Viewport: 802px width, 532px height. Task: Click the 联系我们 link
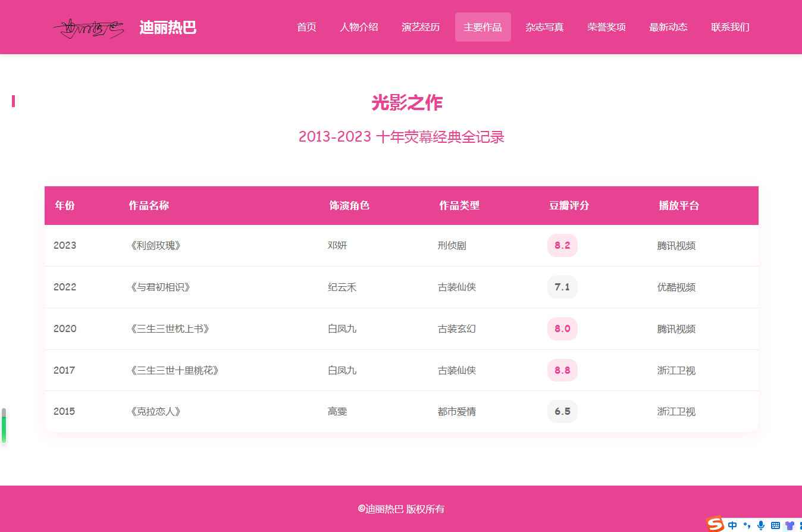(x=730, y=27)
